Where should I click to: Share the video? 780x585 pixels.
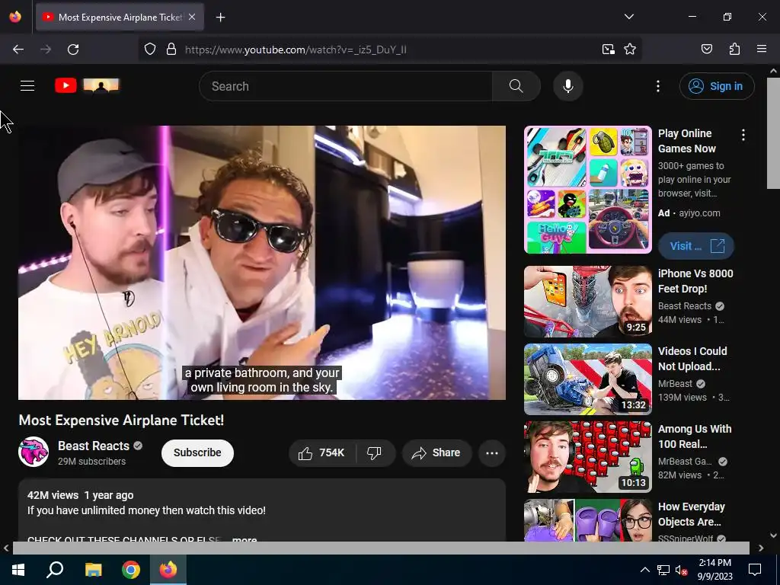(436, 452)
